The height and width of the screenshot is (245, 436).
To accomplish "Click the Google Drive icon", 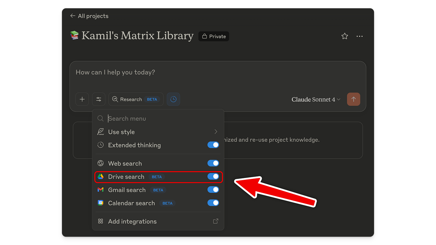I will coord(101,176).
